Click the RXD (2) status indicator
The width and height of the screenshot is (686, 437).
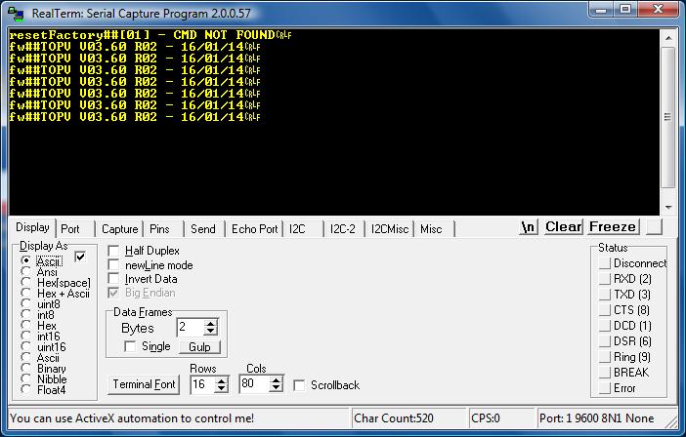(605, 279)
